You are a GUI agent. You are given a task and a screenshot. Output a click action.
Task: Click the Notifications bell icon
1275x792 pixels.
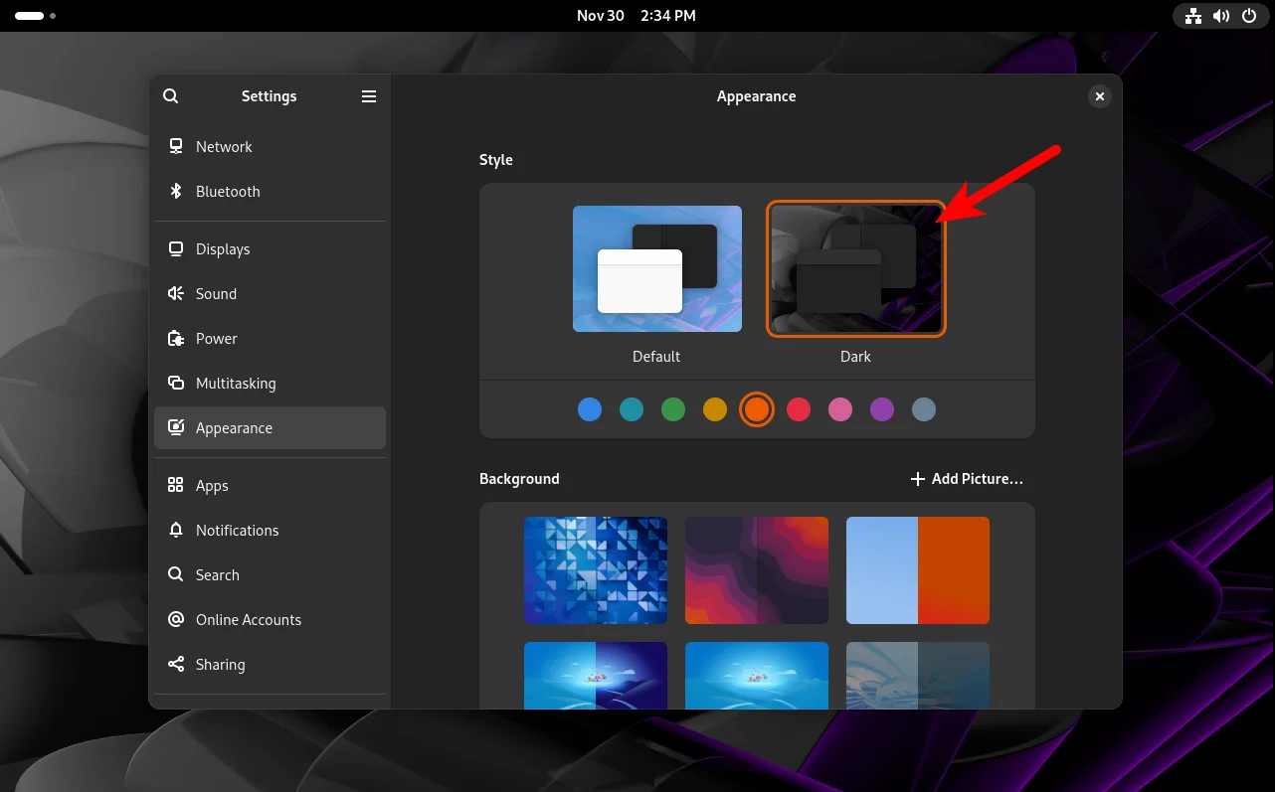176,531
